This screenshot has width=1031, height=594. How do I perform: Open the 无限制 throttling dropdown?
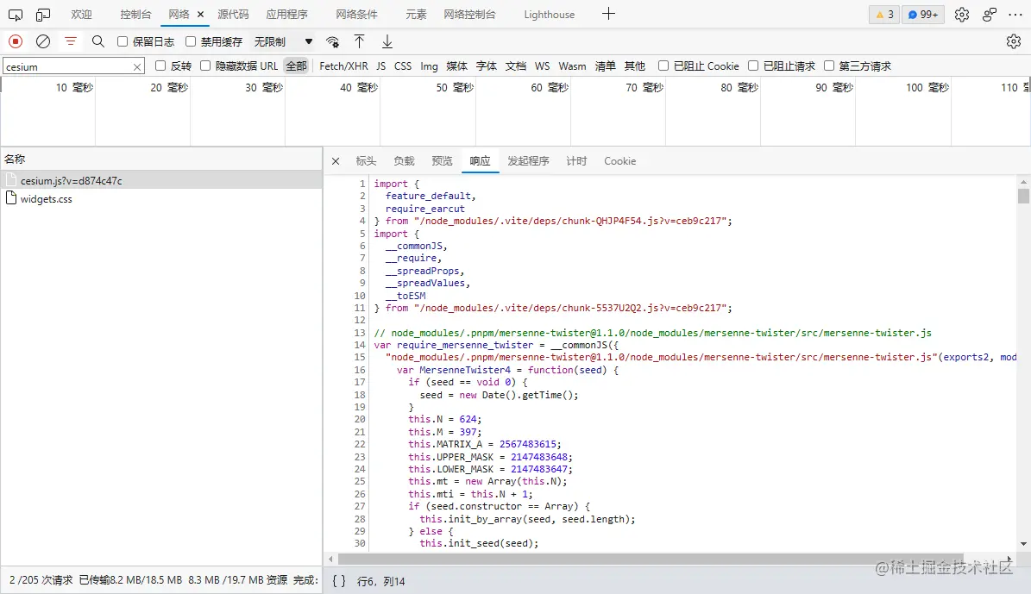(283, 41)
